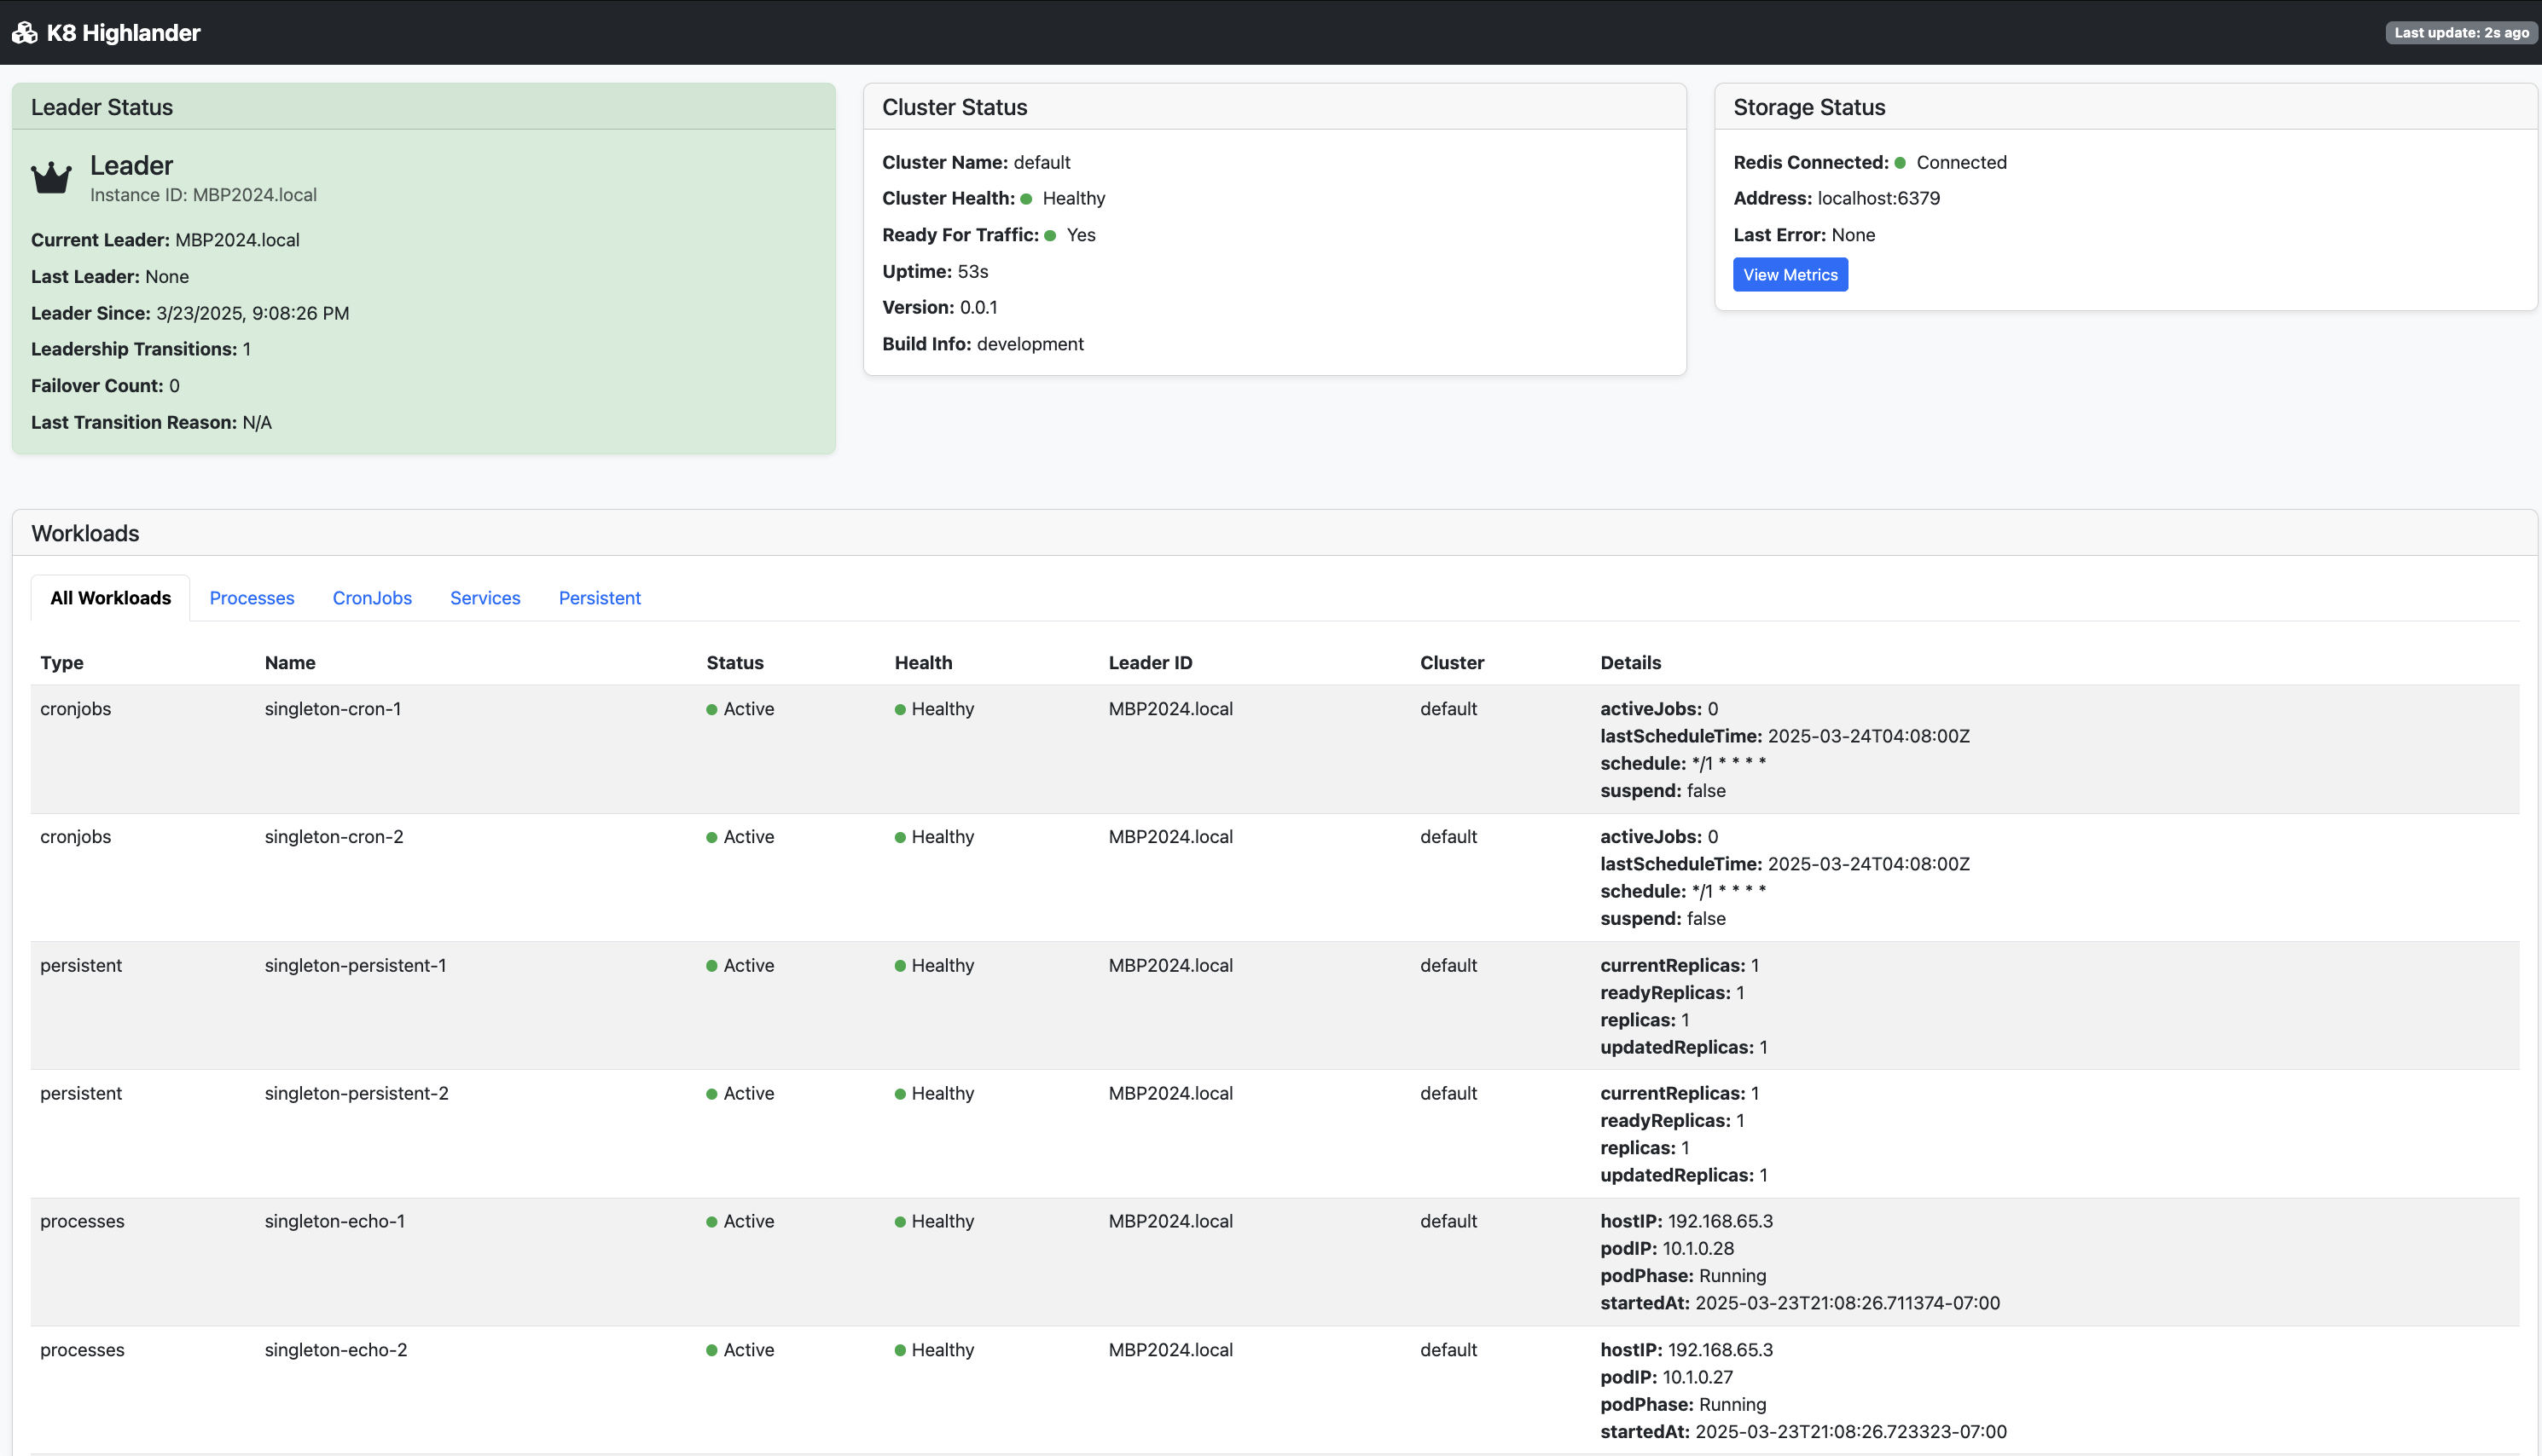The image size is (2542, 1456).
Task: Click the Redis Connected green indicator
Action: pyautogui.click(x=1900, y=163)
